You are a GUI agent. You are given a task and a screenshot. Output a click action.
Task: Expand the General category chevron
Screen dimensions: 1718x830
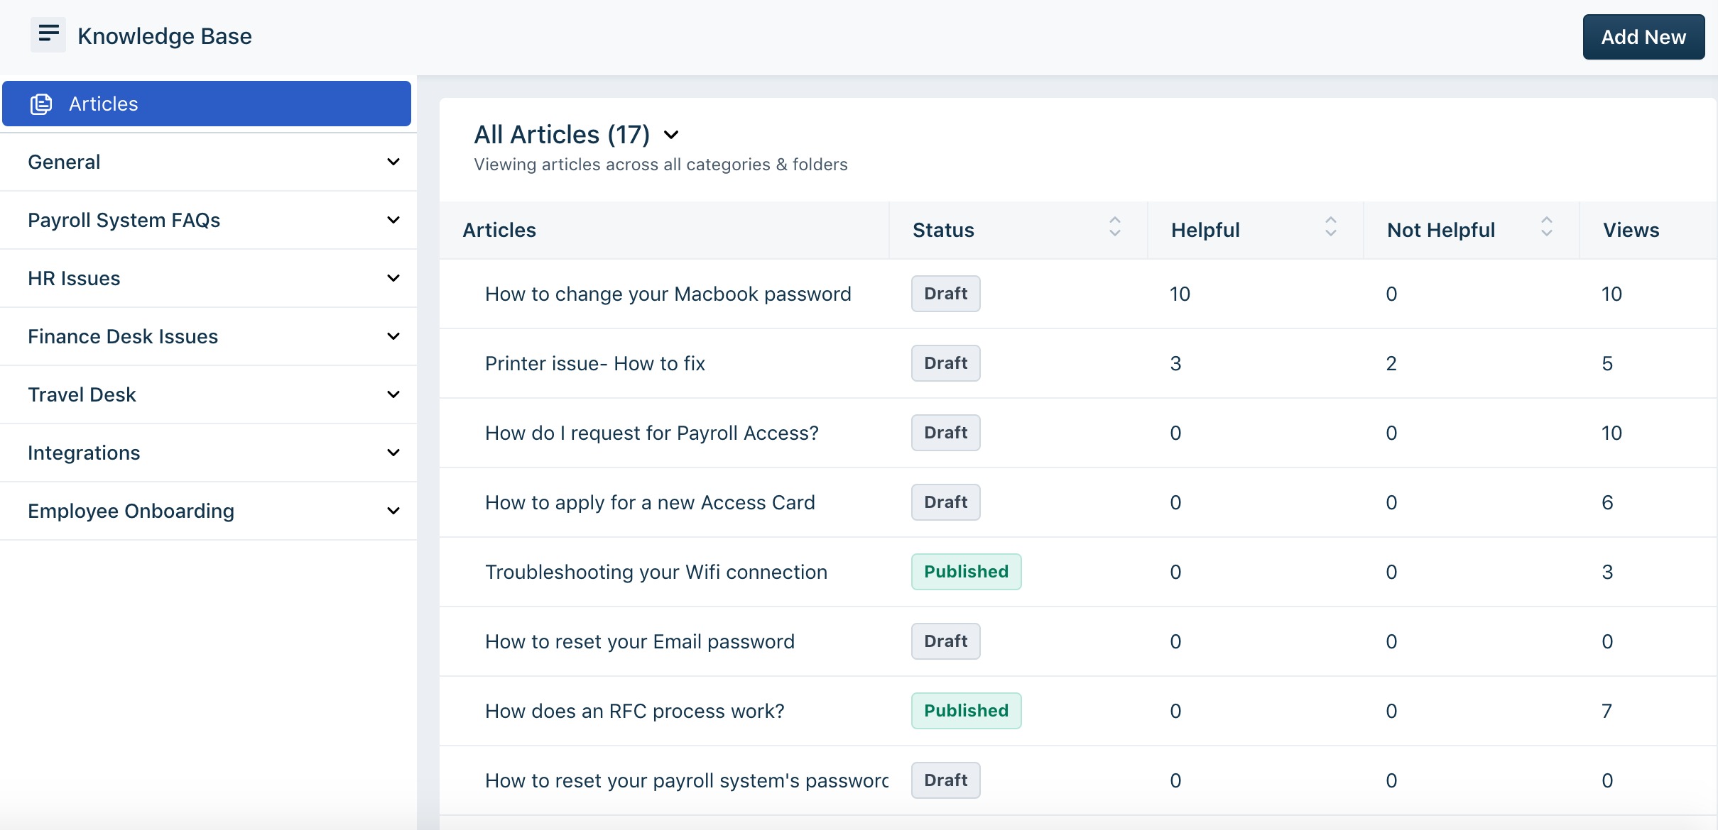click(393, 162)
